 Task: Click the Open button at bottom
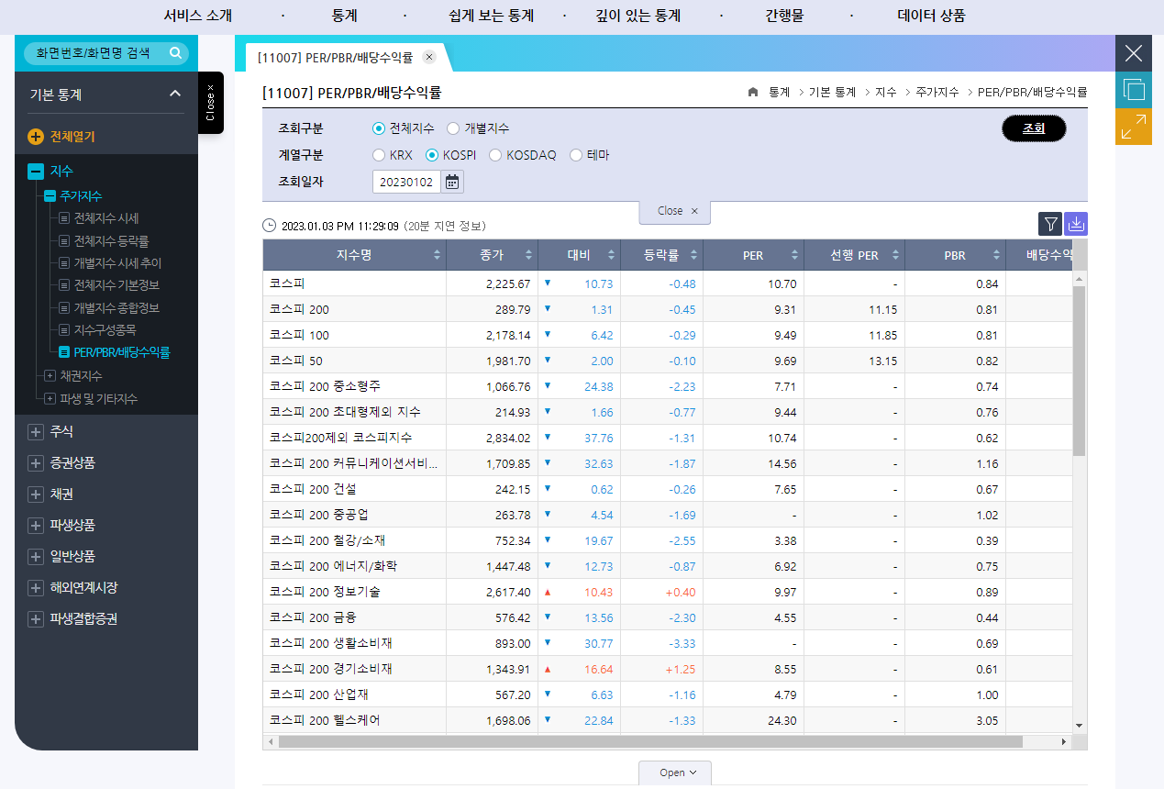tap(675, 772)
